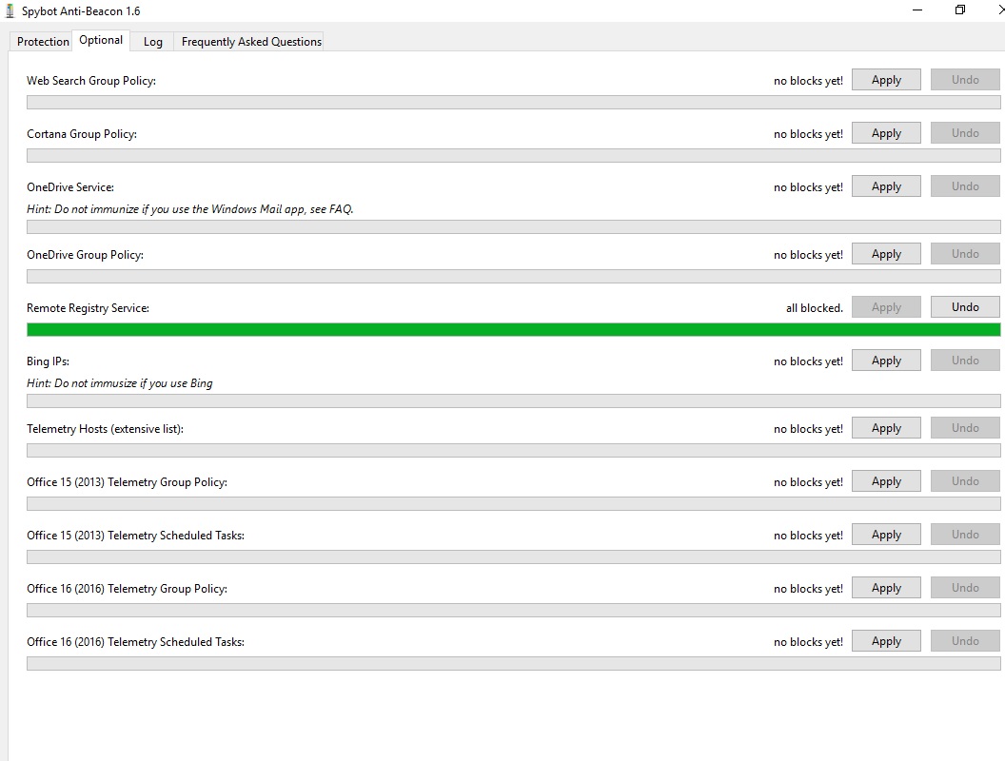The width and height of the screenshot is (1005, 761).
Task: Click the 'Remote Registry Service:' label
Action: [x=88, y=308]
